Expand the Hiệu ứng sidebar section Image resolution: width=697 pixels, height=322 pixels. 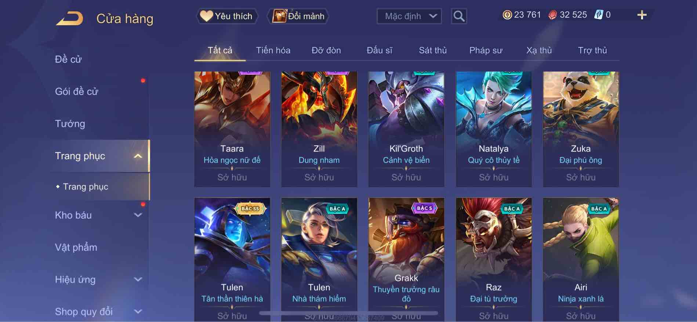pyautogui.click(x=138, y=279)
